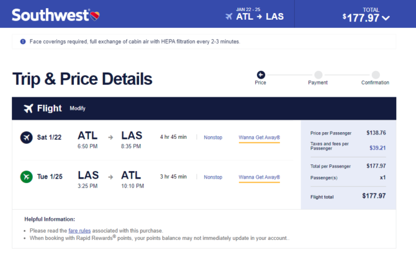Select the Confirmation step circle
Image resolution: width=416 pixels, height=253 pixels.
pyautogui.click(x=376, y=74)
